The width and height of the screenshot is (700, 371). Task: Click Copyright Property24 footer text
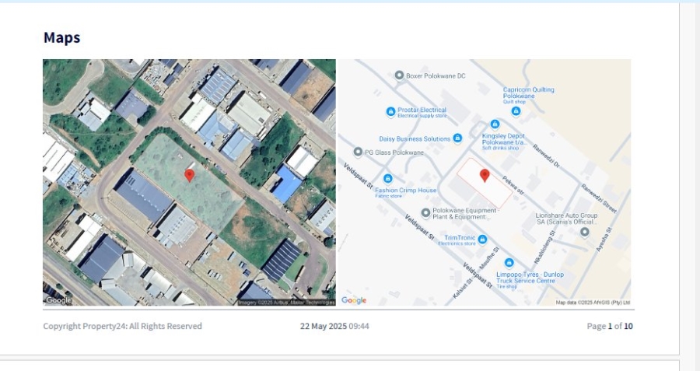122,327
